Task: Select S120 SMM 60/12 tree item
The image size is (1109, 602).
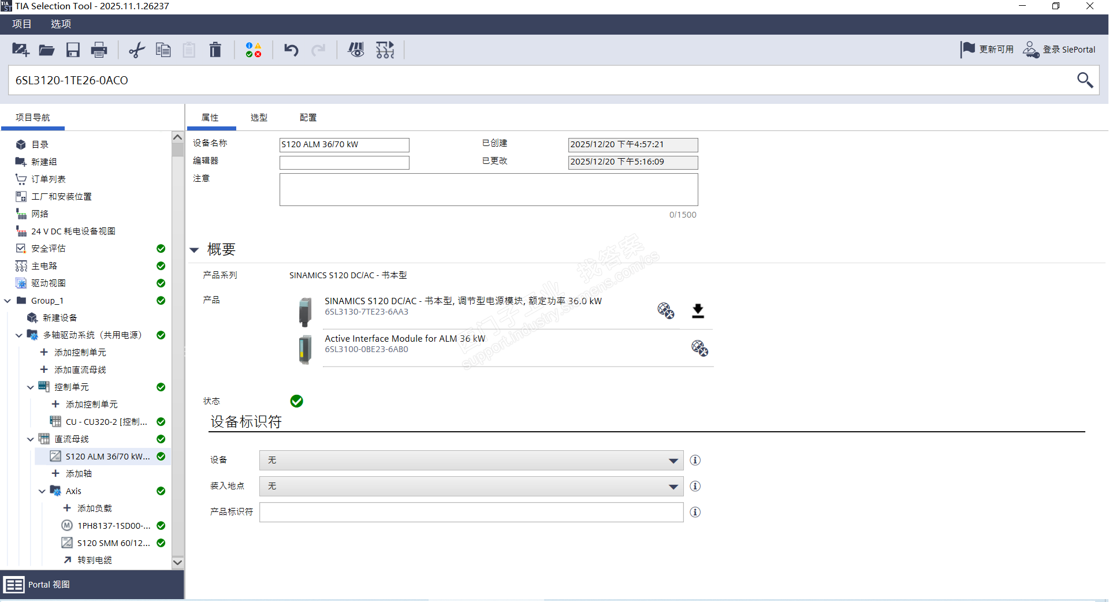Action: pos(114,543)
